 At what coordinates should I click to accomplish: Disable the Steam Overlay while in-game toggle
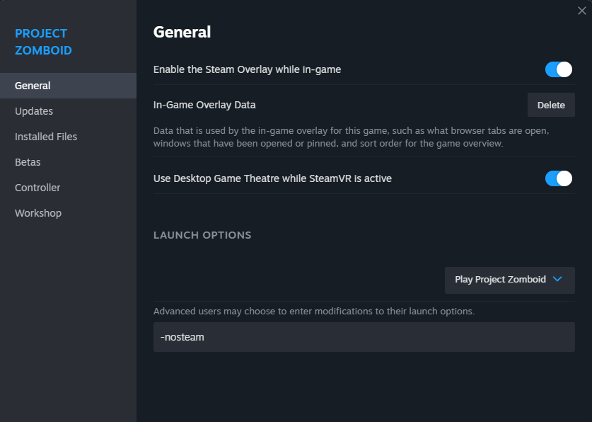point(558,69)
